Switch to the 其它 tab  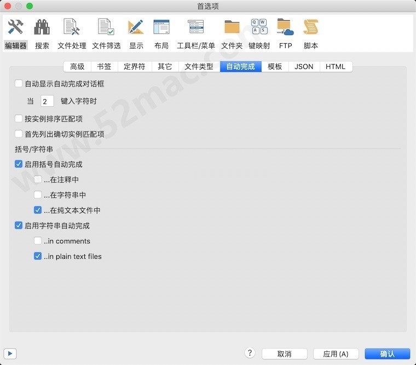click(x=165, y=66)
